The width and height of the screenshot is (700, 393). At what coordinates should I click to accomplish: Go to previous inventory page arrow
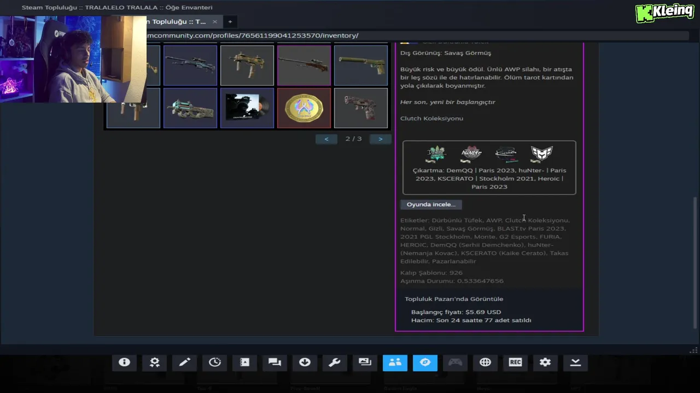pos(326,139)
